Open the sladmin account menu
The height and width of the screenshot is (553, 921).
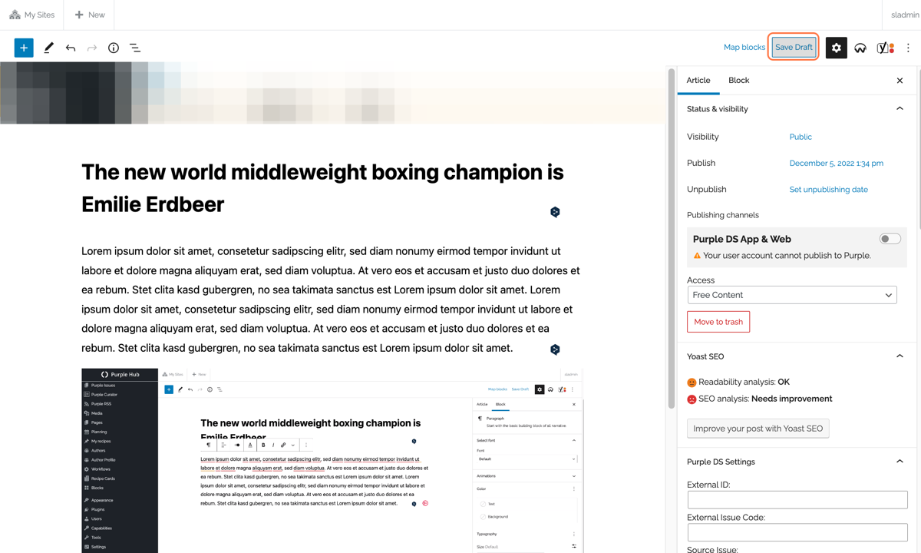[905, 15]
